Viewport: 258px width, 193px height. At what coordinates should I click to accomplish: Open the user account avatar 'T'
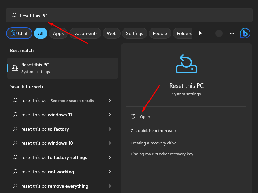click(x=219, y=33)
